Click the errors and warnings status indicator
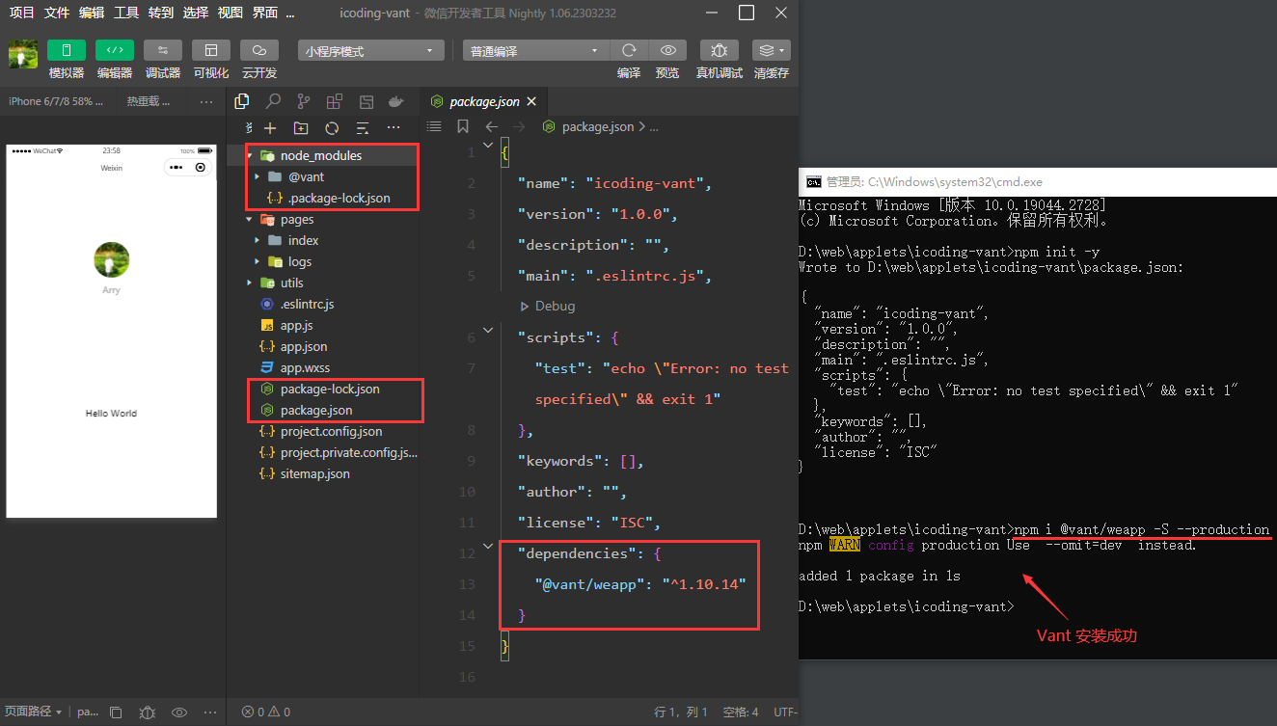 pos(266,712)
